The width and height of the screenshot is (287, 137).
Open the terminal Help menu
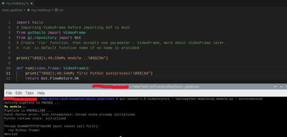coord(41,93)
